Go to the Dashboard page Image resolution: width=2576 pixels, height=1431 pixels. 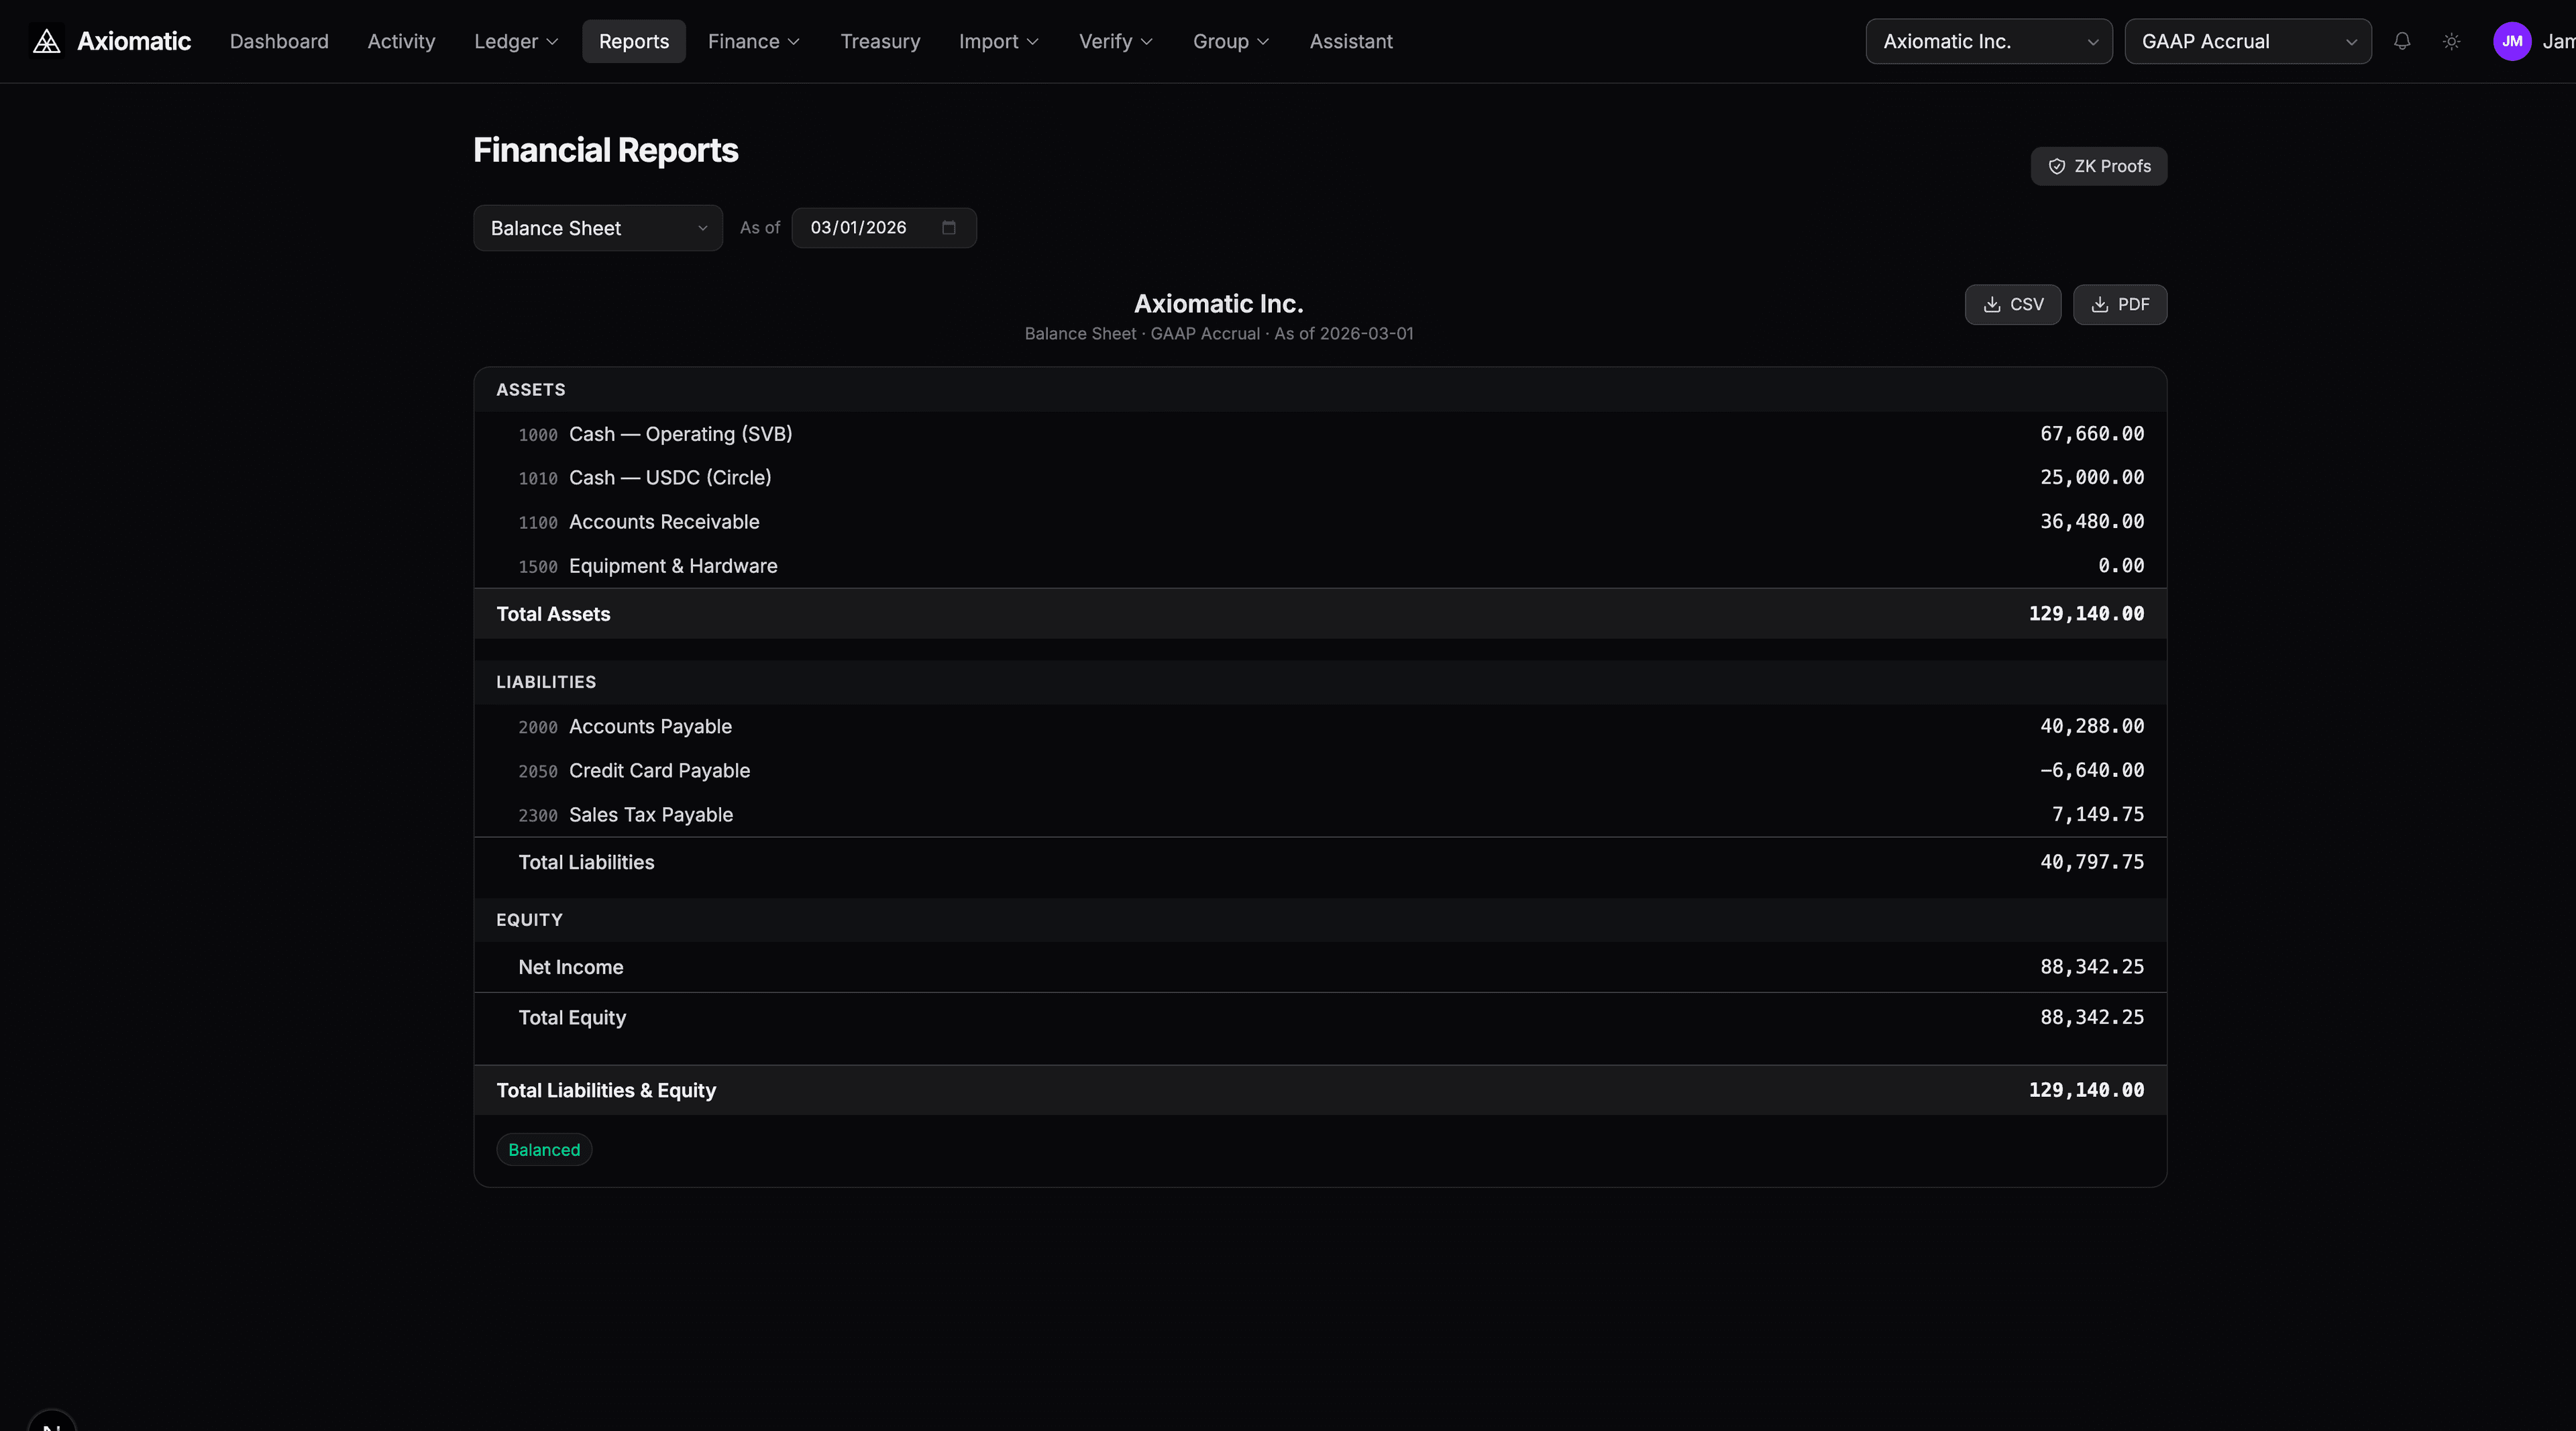[x=279, y=41]
